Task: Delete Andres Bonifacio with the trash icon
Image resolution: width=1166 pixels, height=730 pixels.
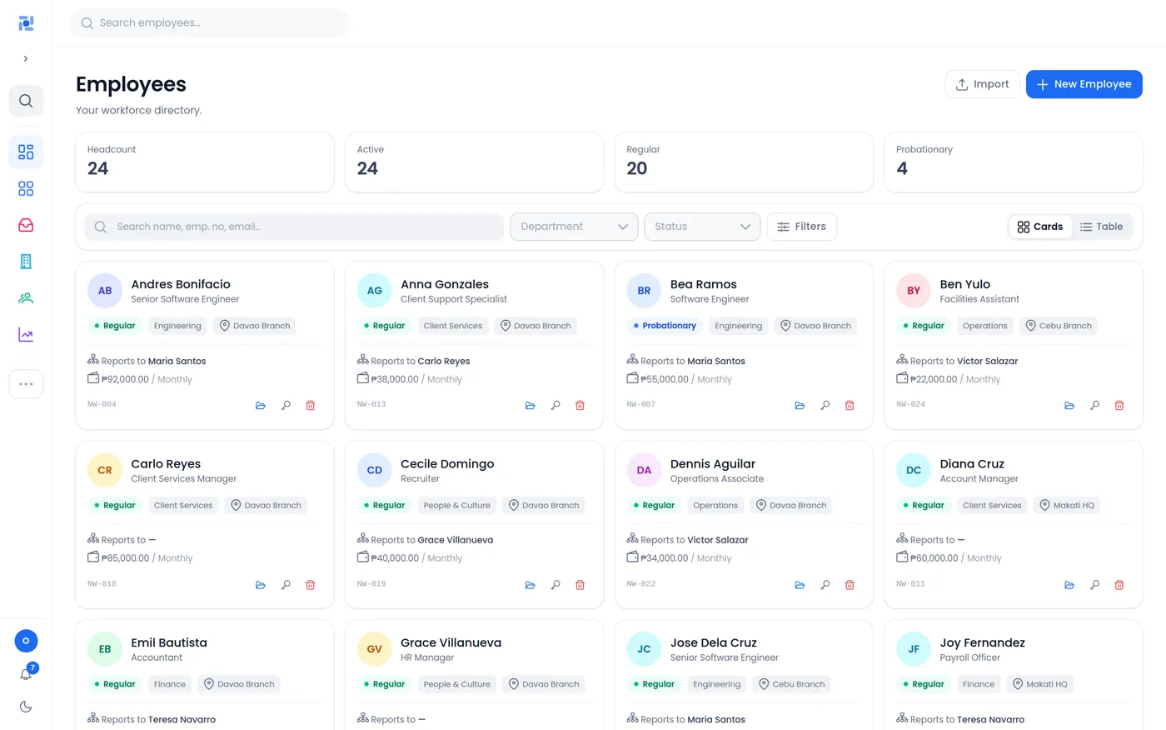Action: 311,406
